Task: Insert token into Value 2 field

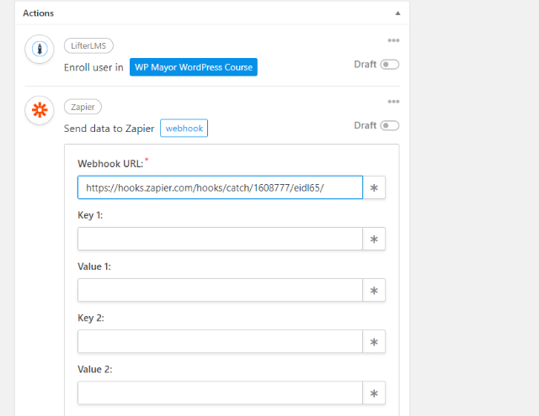Action: [x=374, y=393]
